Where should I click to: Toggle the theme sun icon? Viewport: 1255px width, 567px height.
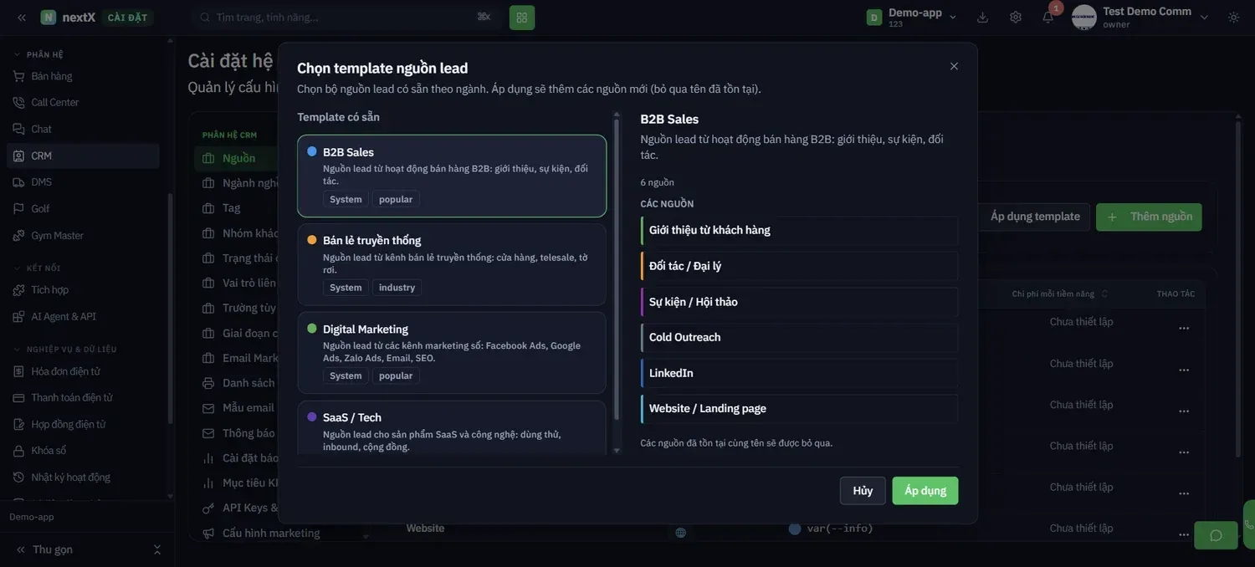pos(1233,17)
